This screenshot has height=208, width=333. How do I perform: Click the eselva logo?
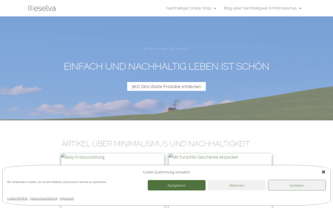[42, 8]
